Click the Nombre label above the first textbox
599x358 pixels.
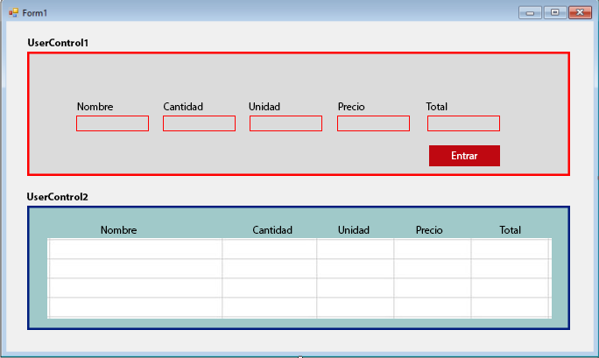[95, 107]
